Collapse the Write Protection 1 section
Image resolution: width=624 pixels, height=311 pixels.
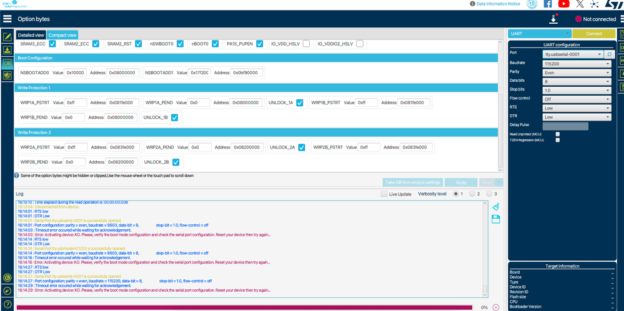coord(256,87)
